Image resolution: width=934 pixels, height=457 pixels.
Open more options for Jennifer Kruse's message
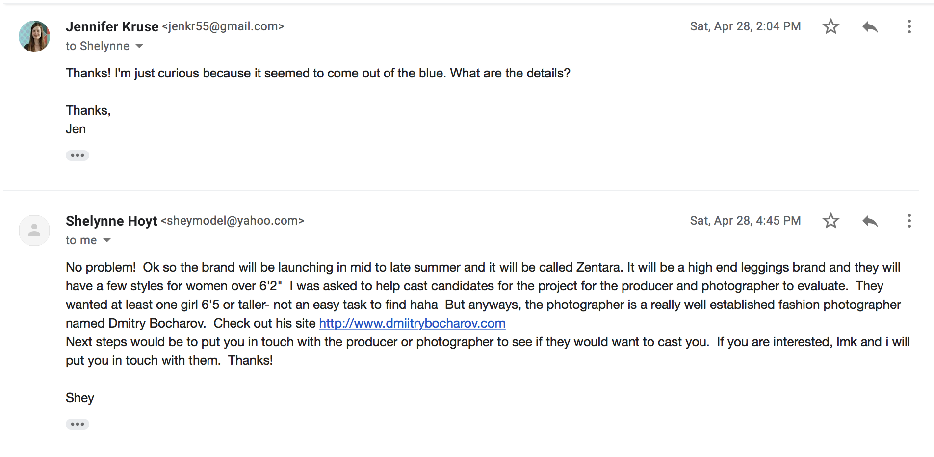point(909,26)
